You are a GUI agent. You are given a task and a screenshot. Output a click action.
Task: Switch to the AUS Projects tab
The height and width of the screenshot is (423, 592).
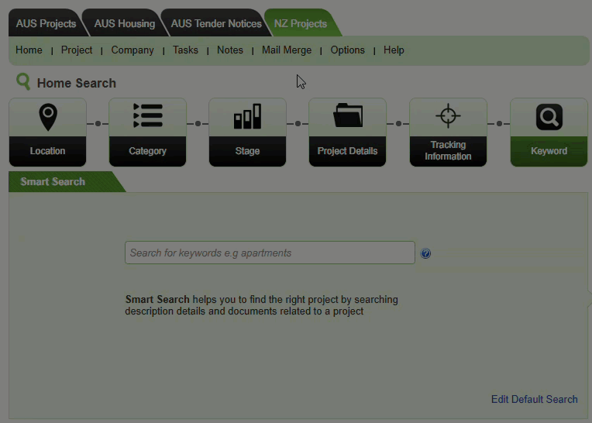point(46,23)
